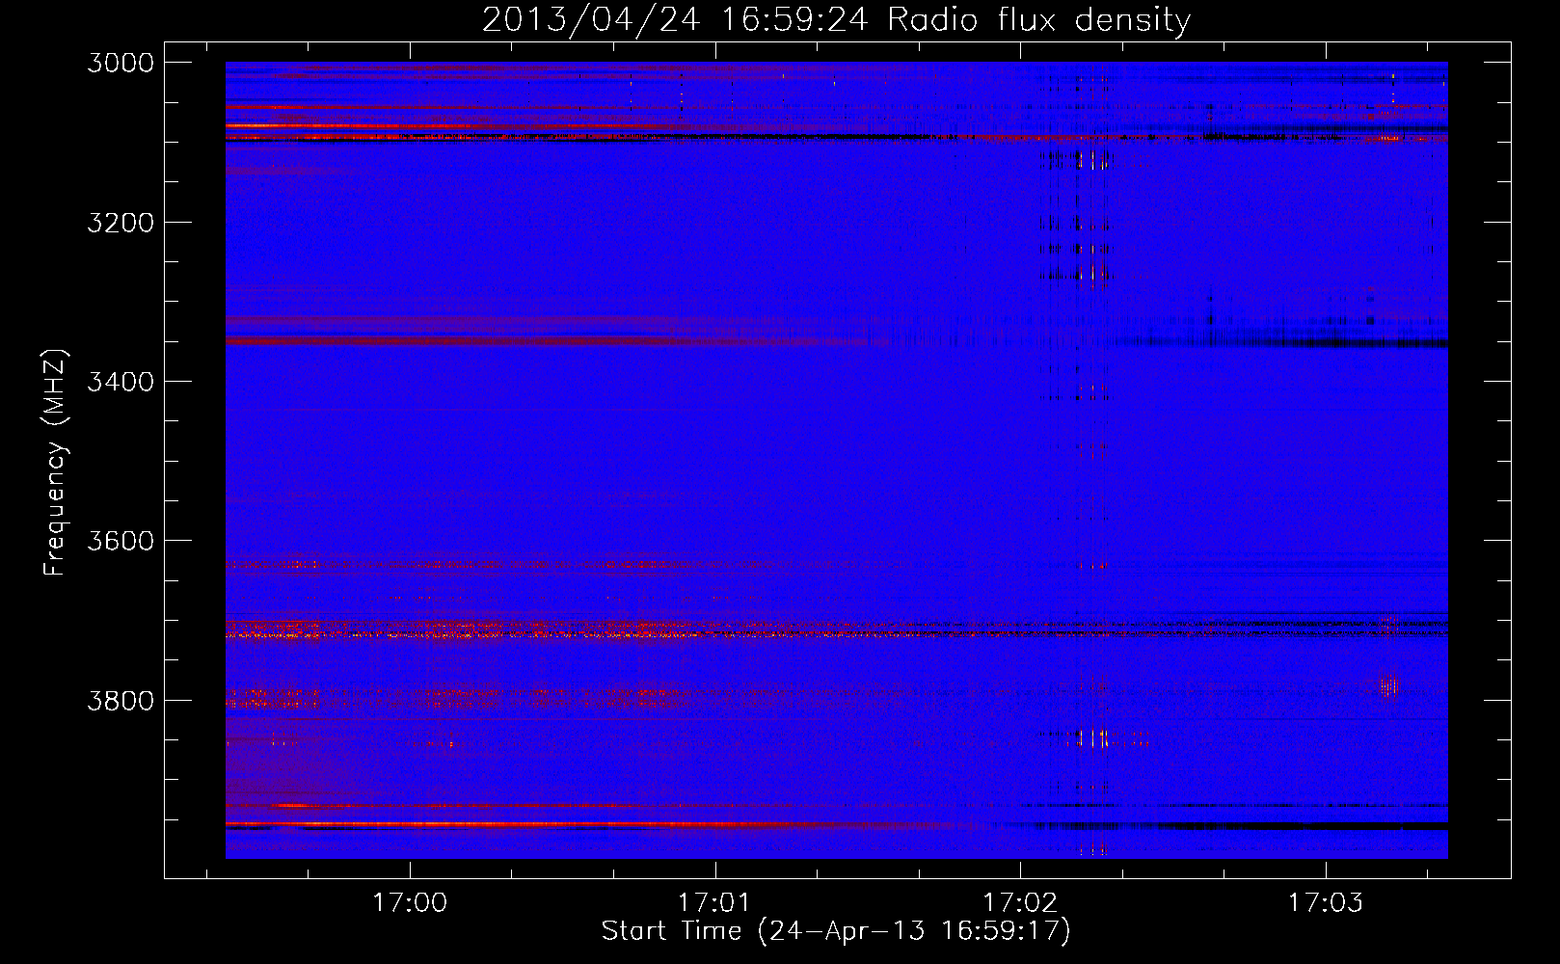Click the 3000 frequency tick label
The image size is (1560, 964).
coord(121,63)
